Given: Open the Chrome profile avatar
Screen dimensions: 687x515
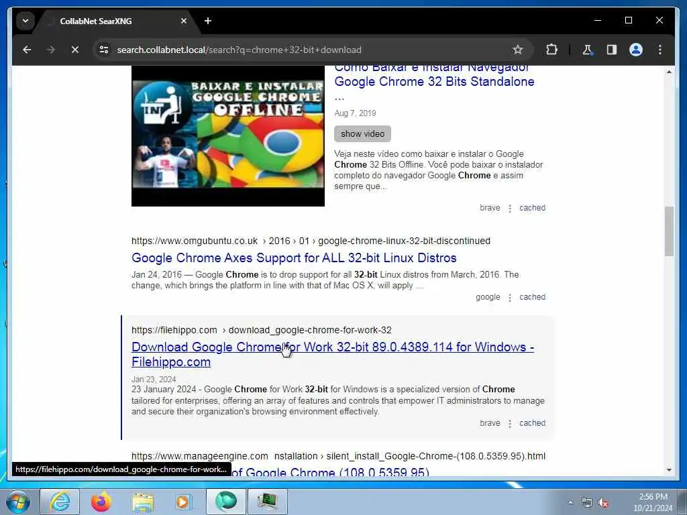Looking at the screenshot, I should [x=636, y=50].
